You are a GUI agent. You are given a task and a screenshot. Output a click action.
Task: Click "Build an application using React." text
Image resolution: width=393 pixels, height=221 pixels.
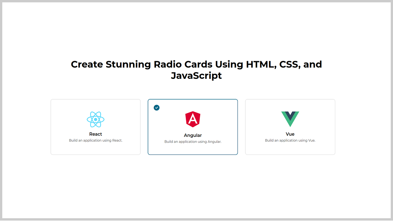click(95, 141)
